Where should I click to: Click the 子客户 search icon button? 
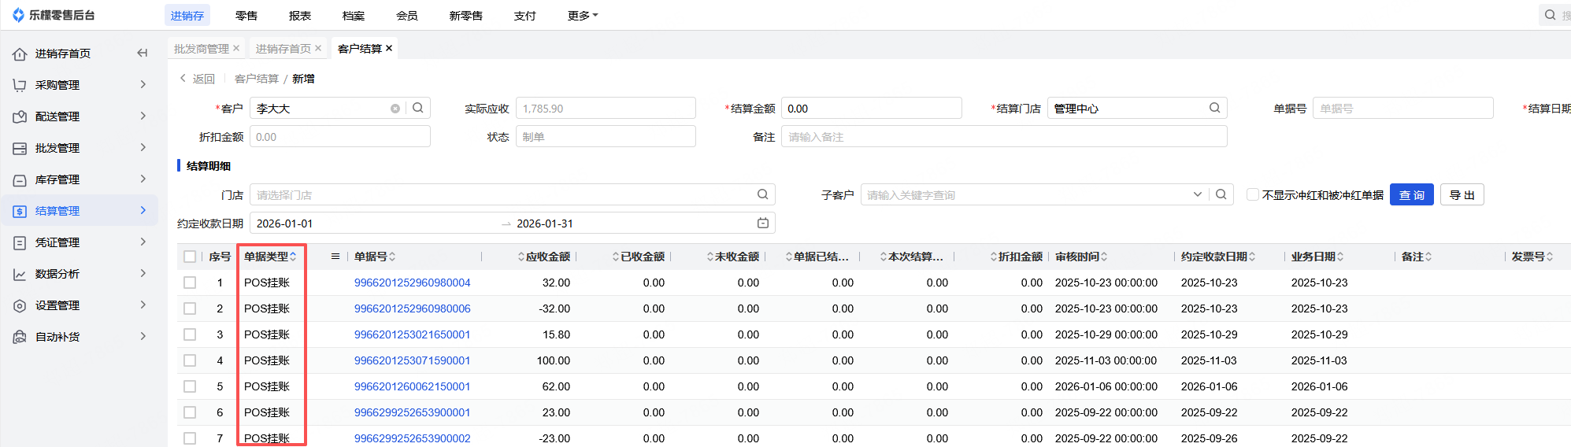(1221, 194)
